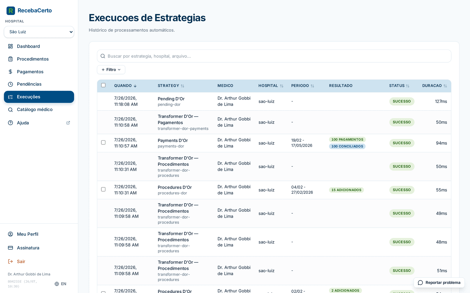The height and width of the screenshot is (293, 470).
Task: Click the Pending D'Or strategy name
Action: pos(171,99)
